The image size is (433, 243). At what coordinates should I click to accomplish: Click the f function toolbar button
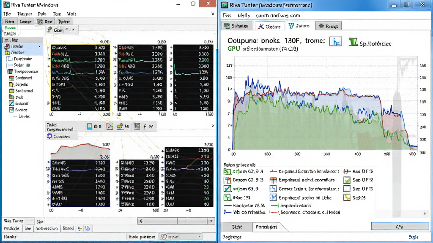point(145,126)
